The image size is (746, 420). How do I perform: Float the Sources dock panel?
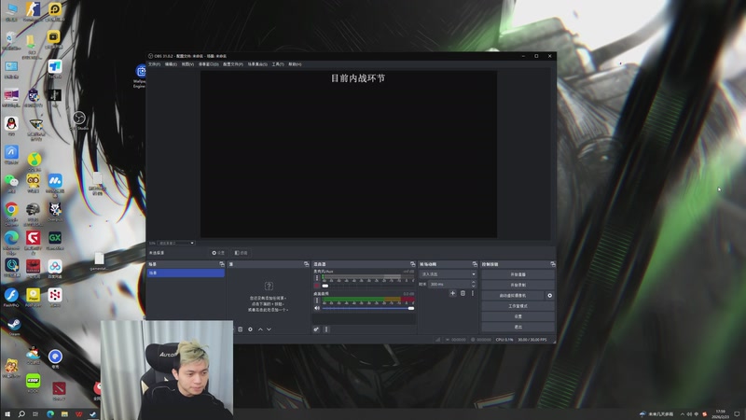point(307,264)
